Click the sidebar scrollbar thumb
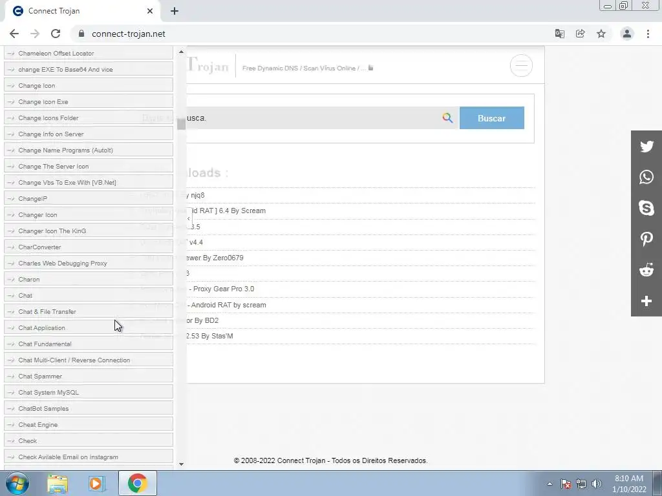Screen dimensions: 662x496 (x=181, y=124)
